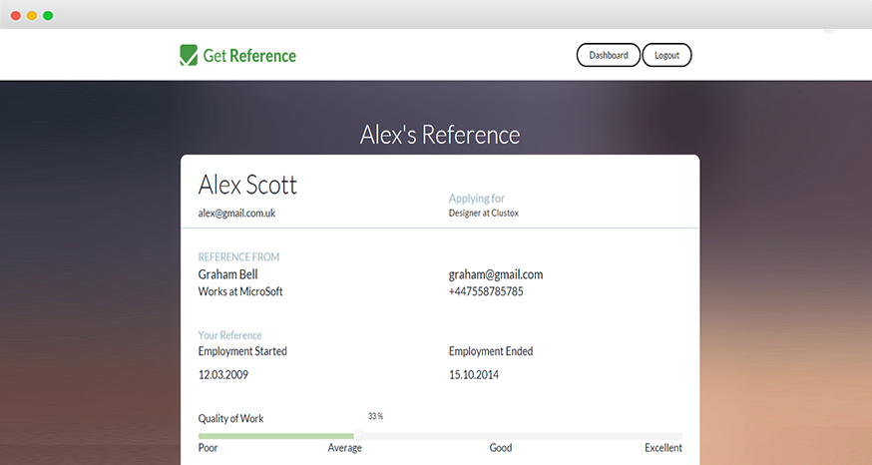Click the Alex's Reference page title
This screenshot has width=872, height=465.
[x=440, y=135]
